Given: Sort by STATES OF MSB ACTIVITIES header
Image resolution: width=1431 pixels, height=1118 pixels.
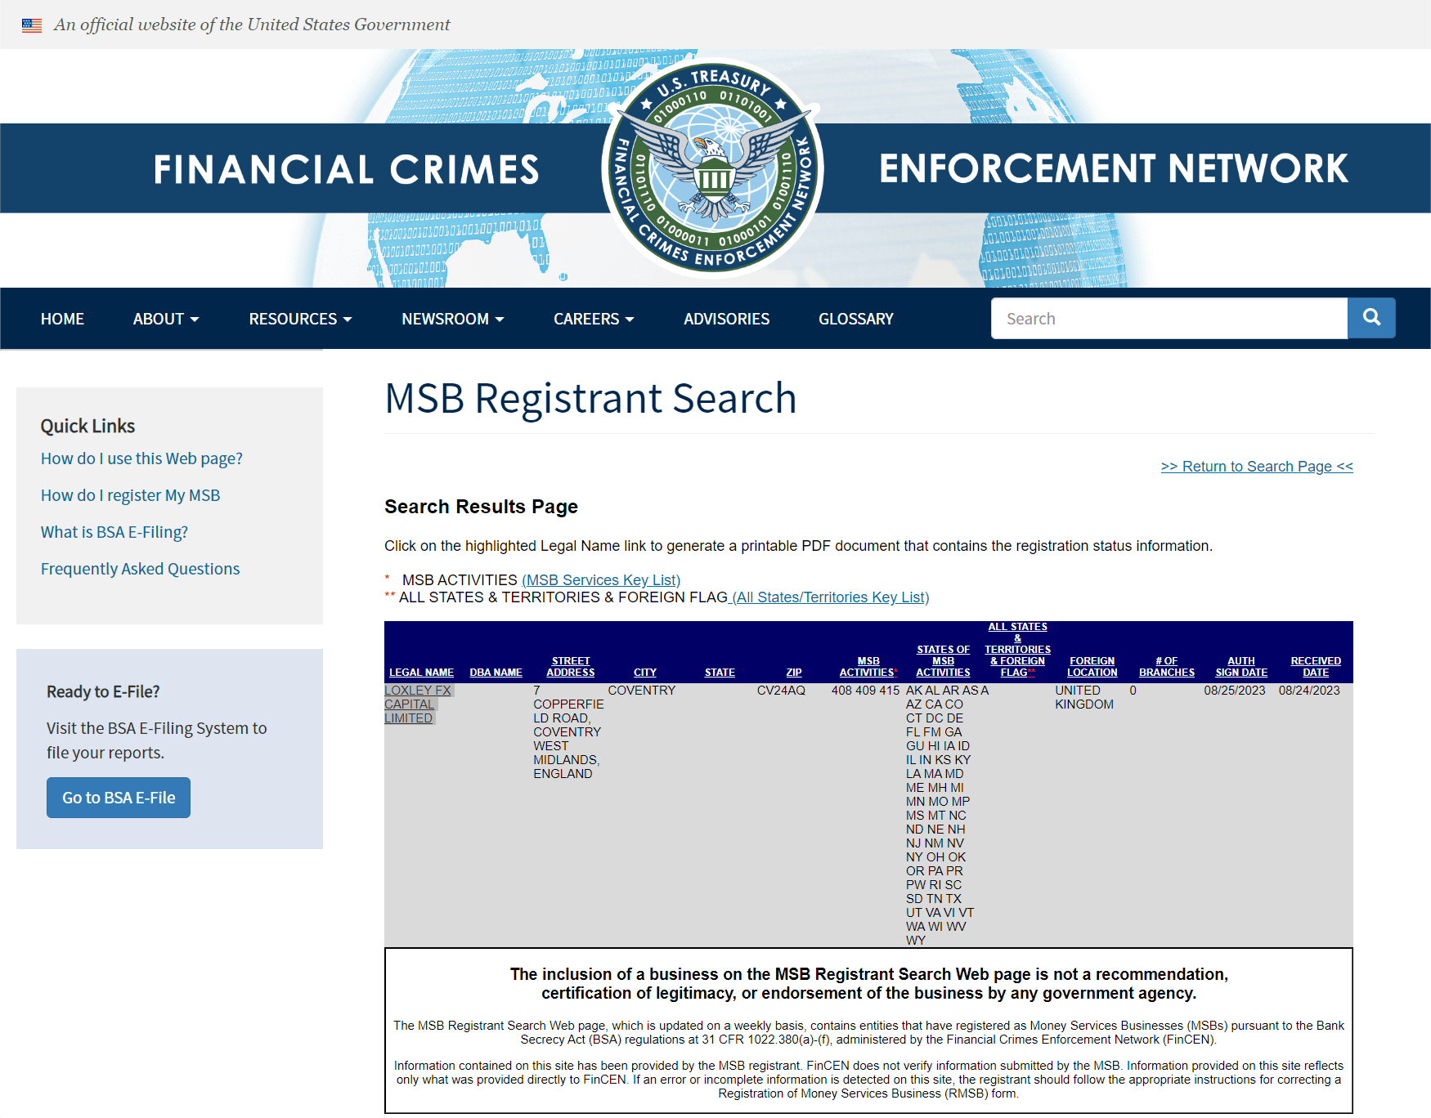Looking at the screenshot, I should click(x=943, y=661).
